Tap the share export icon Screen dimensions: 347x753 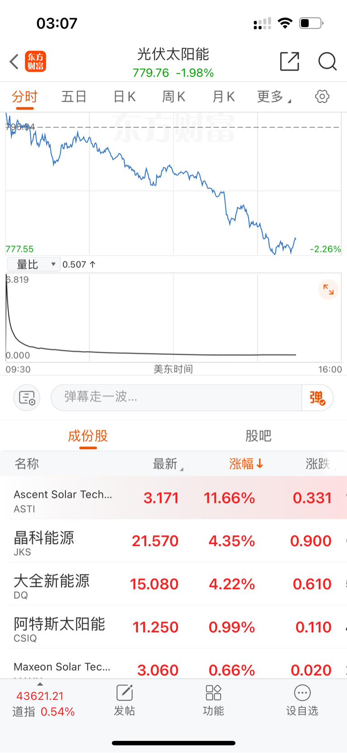[290, 61]
